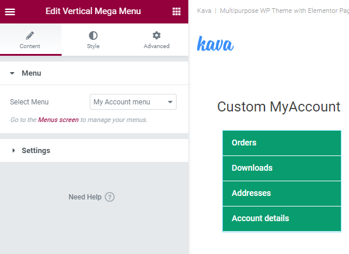Viewport: 349px width, 254px height.
Task: Expand the Settings section
Action: pos(94,151)
